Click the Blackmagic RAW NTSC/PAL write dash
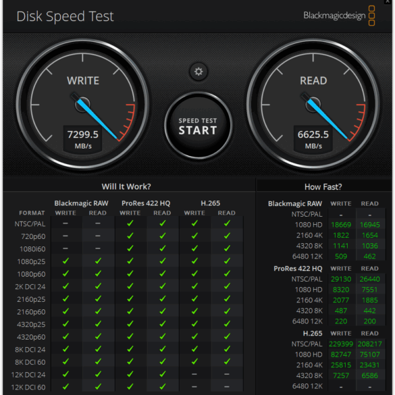 65,223
